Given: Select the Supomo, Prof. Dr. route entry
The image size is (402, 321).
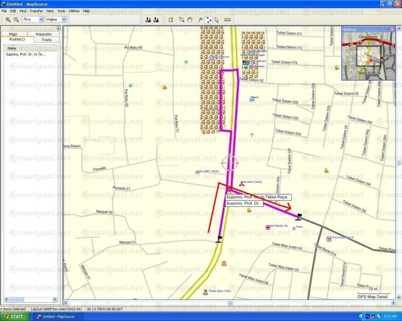Looking at the screenshot, I should tap(25, 54).
